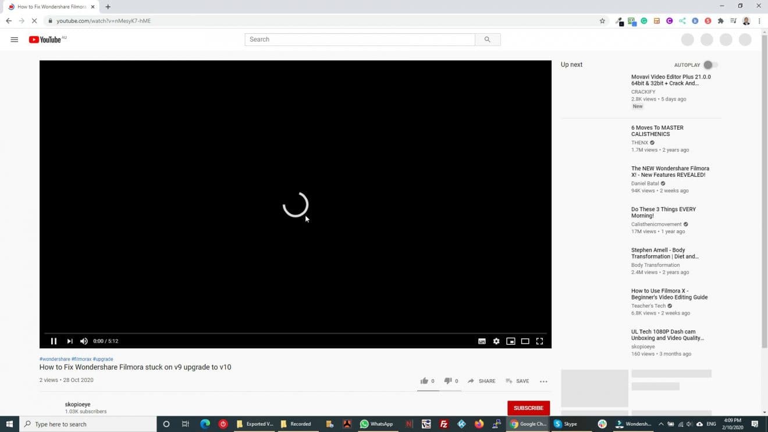Screen dimensions: 768x432
Task: Make the video fullscreen
Action: tap(540, 341)
